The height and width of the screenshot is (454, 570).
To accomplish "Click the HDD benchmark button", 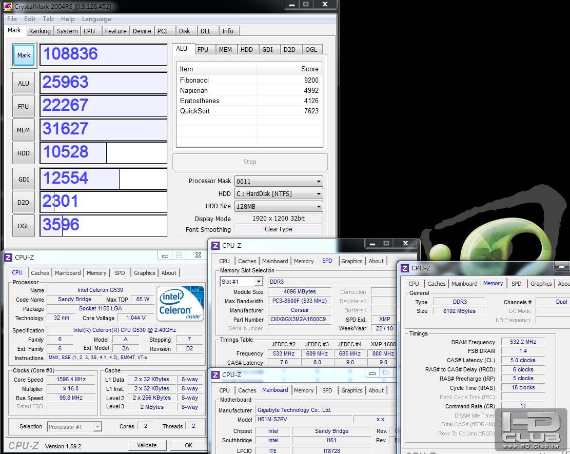I will (24, 153).
